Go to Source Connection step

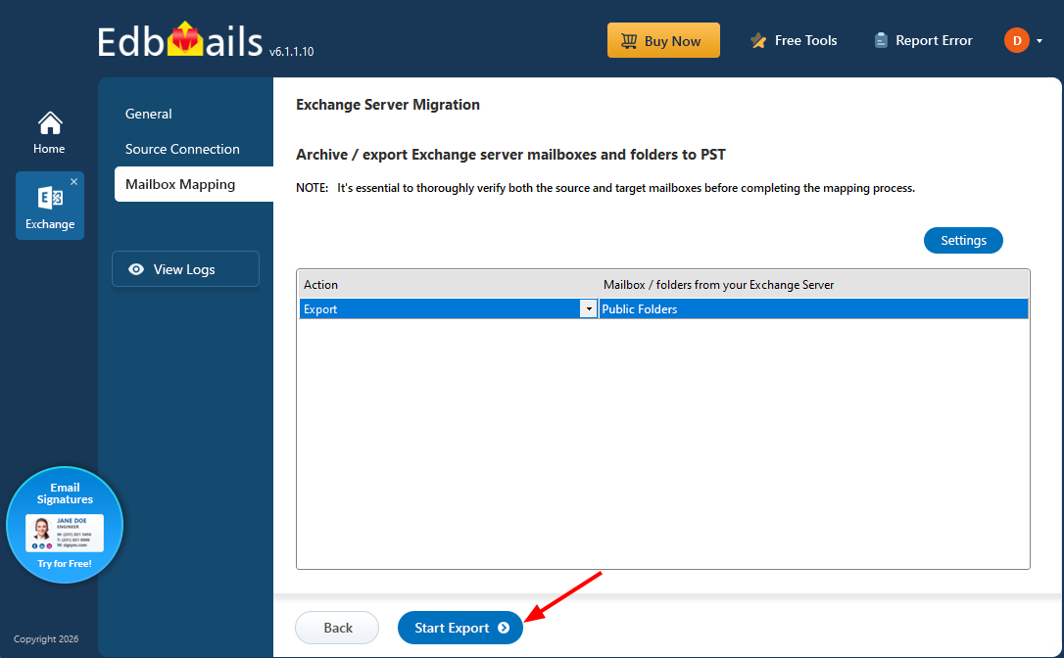pos(182,149)
